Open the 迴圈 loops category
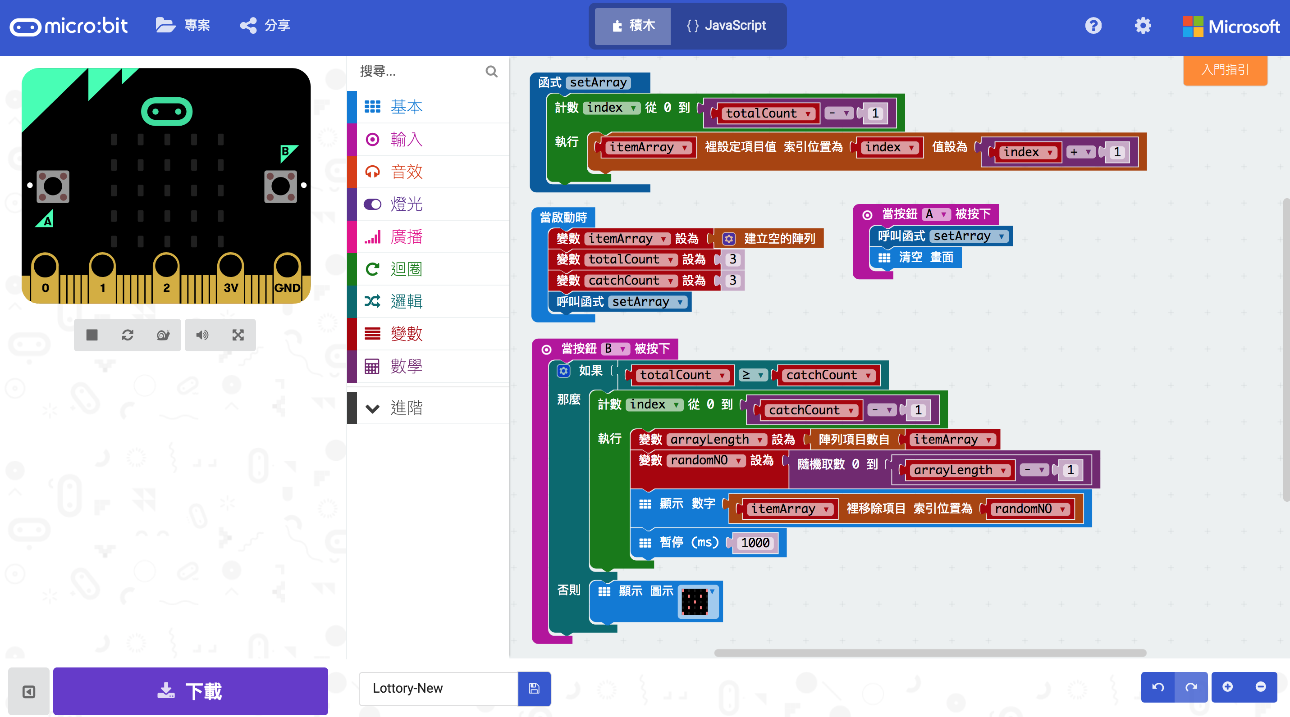 (x=429, y=269)
